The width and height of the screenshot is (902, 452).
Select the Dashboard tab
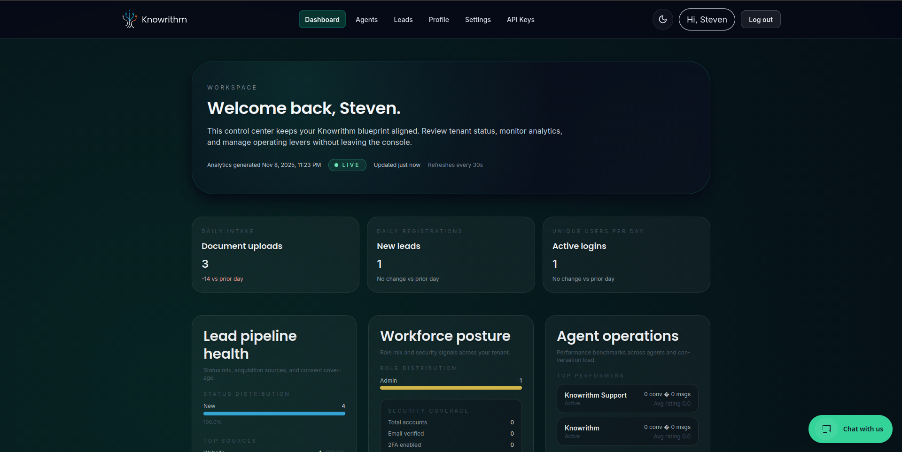(322, 19)
